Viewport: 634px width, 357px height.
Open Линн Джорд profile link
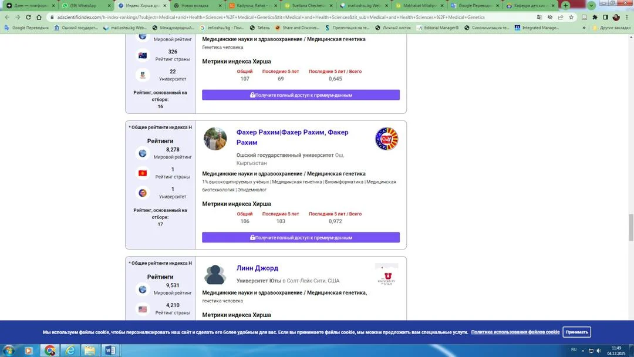coord(257,268)
